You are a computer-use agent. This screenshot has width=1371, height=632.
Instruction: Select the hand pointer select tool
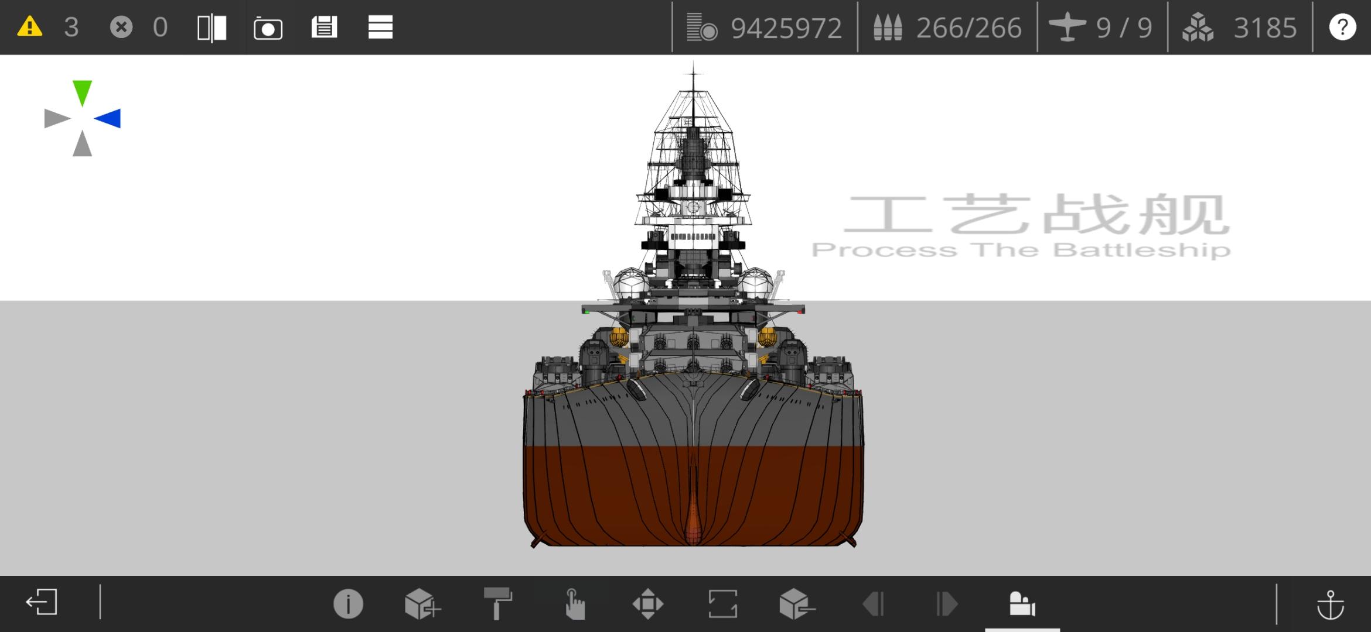click(x=574, y=604)
